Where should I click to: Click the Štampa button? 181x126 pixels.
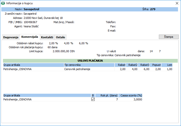click(169, 37)
